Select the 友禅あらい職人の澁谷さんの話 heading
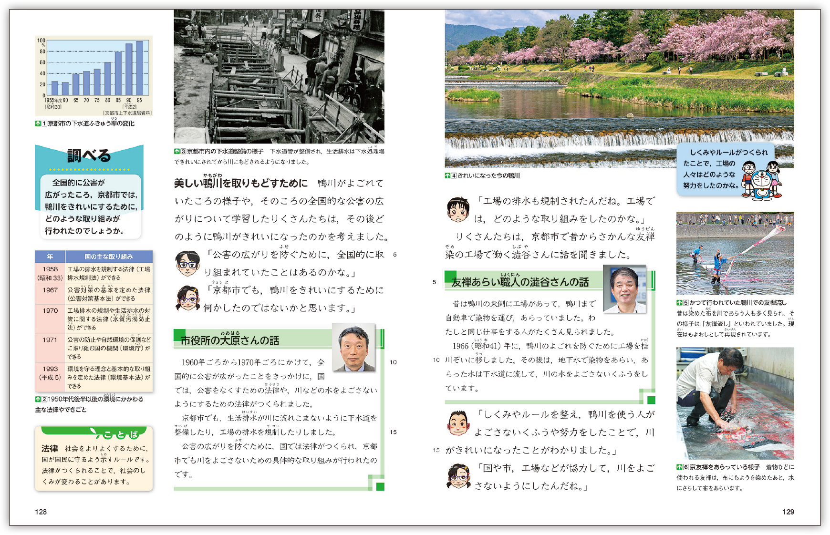Image resolution: width=830 pixels, height=535 pixels. coord(520,282)
